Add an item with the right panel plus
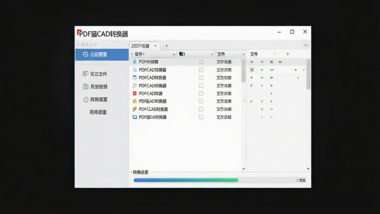Viewport: 380px width, 214px height. point(288,54)
